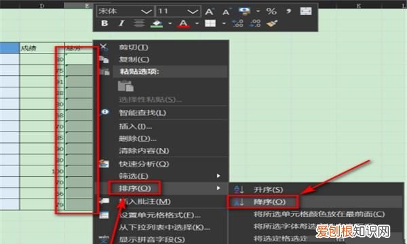Increase font size with the larger A icon
This screenshot has height=244, width=407.
[x=209, y=12]
